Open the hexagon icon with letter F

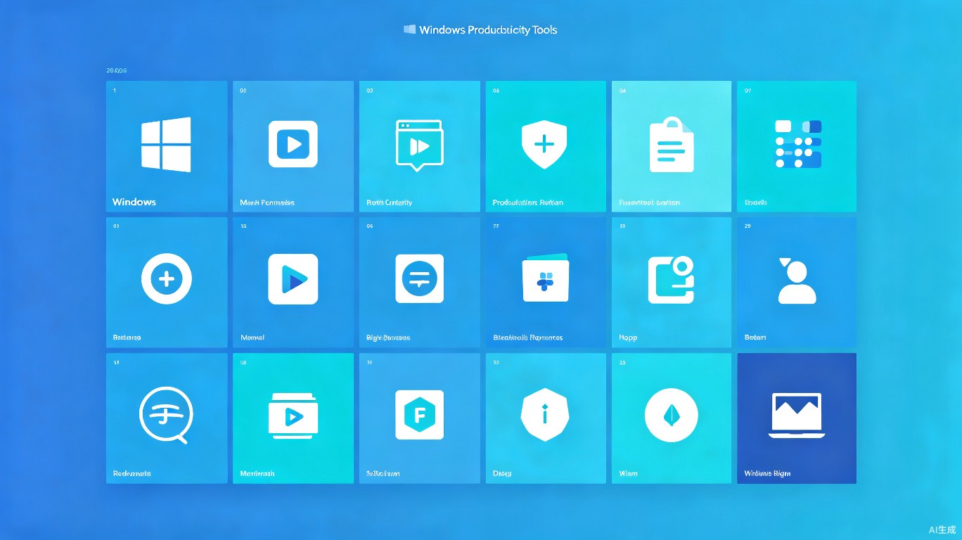click(x=420, y=415)
